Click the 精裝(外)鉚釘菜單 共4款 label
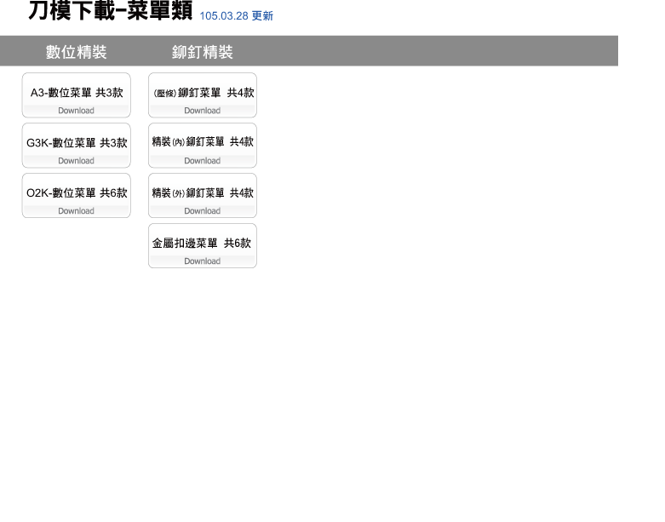 tap(203, 193)
